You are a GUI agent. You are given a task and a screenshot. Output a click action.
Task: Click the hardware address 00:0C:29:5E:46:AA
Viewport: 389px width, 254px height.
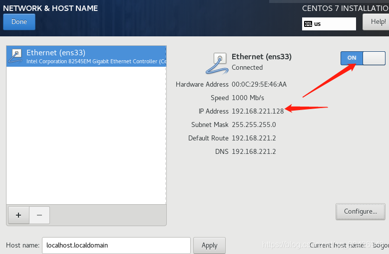click(259, 84)
